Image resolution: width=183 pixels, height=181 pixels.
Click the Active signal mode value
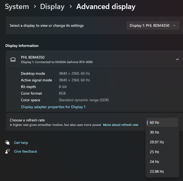coord(74,80)
